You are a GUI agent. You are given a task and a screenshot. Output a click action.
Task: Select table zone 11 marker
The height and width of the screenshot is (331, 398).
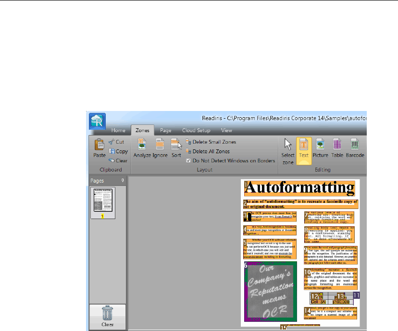point(356,295)
